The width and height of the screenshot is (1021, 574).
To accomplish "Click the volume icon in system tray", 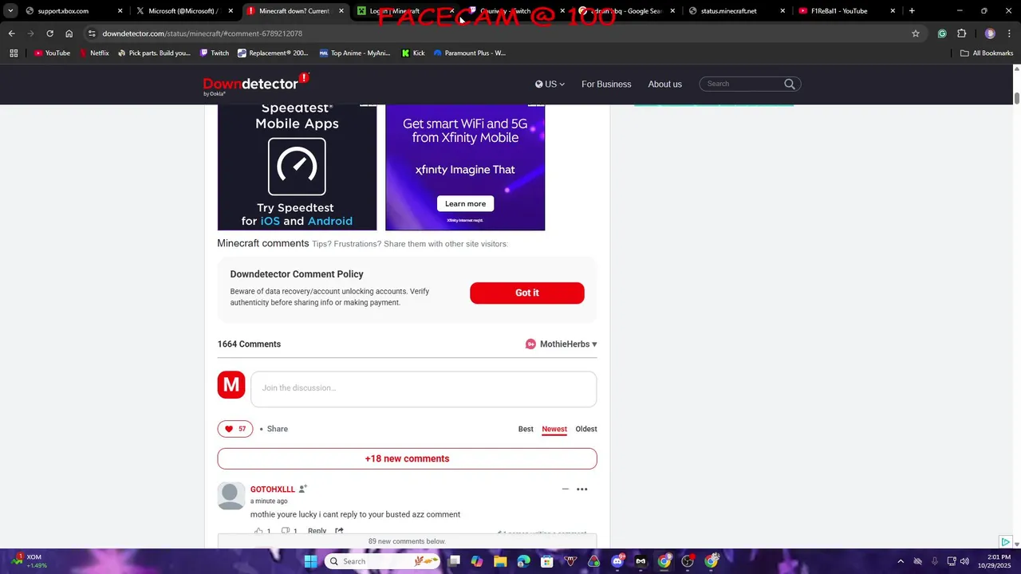I will point(964,561).
